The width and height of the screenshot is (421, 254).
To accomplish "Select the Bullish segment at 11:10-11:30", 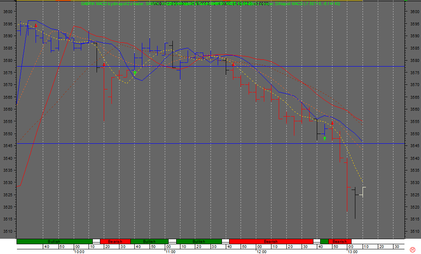I will (199, 241).
